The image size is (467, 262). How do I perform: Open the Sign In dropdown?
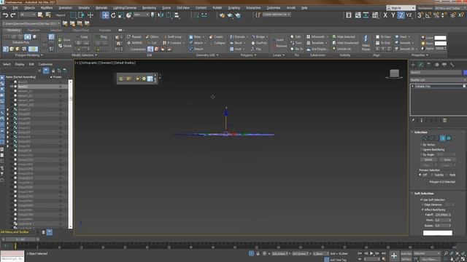(x=401, y=8)
